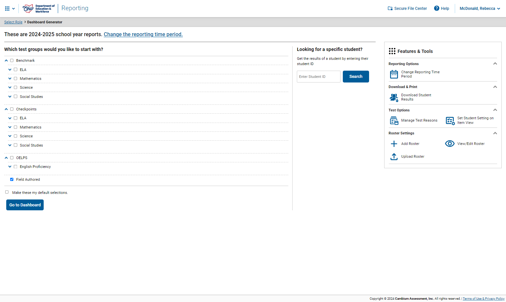This screenshot has height=302, width=506.
Task: Check the English Proficiency checkbox
Action: tap(15, 167)
